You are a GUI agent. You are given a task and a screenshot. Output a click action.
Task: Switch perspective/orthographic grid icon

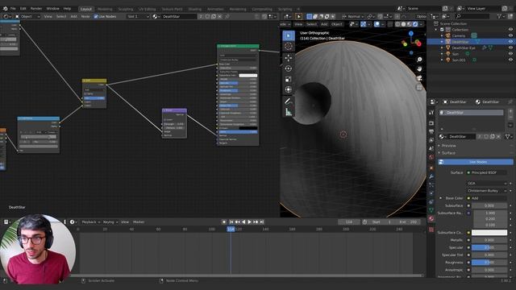coord(419,87)
